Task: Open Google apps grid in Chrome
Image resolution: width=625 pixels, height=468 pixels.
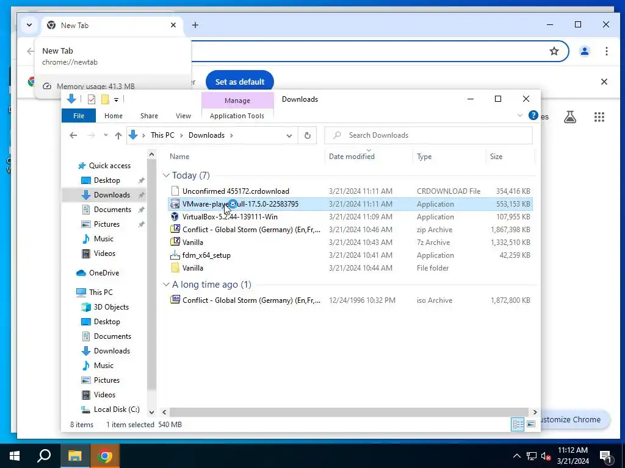Action: (x=599, y=117)
